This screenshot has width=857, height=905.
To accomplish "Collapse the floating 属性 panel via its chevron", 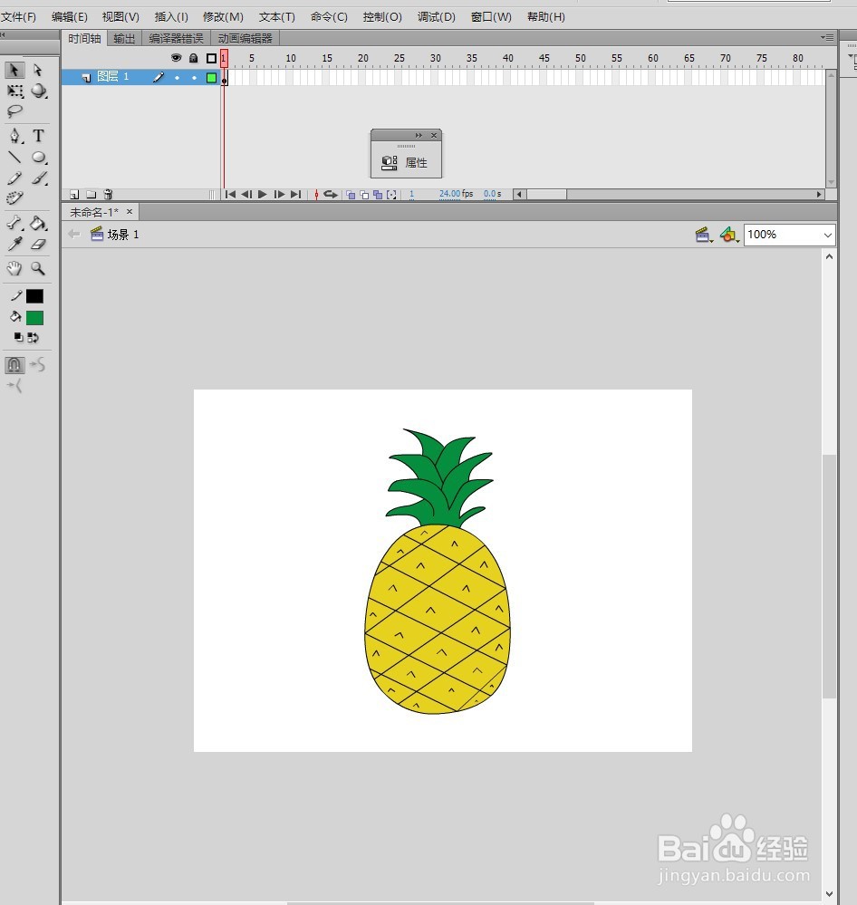I will 418,134.
